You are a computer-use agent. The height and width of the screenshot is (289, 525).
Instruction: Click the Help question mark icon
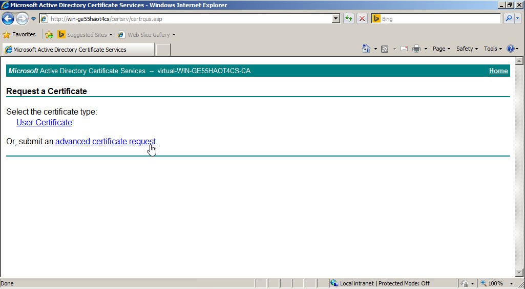510,49
